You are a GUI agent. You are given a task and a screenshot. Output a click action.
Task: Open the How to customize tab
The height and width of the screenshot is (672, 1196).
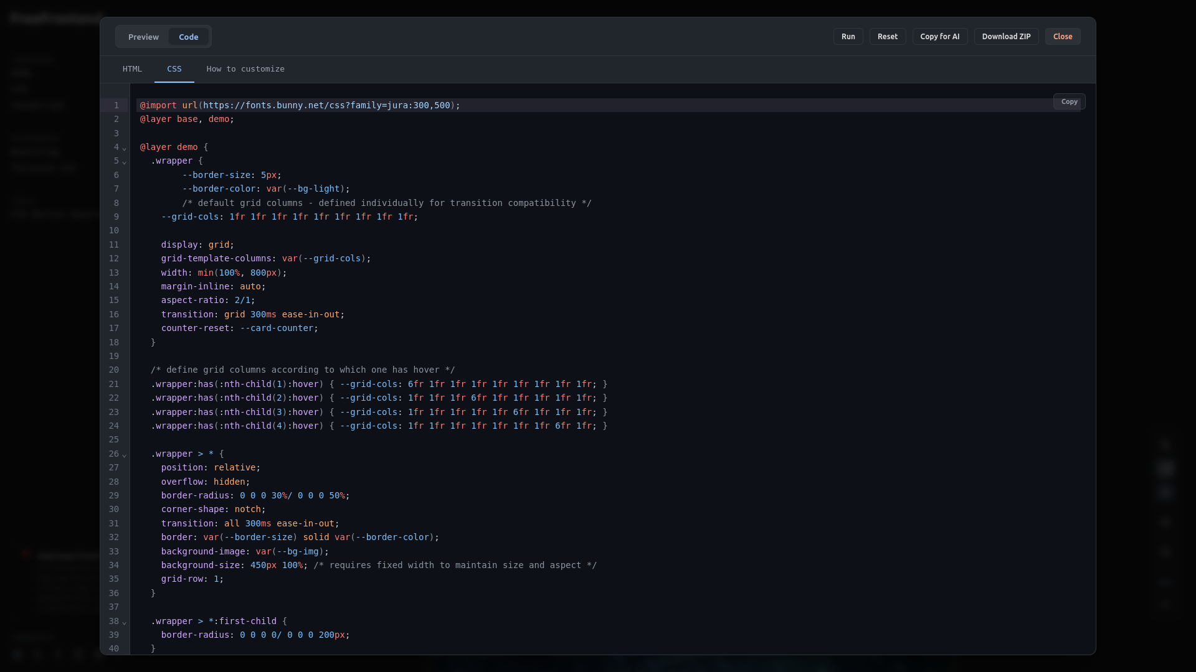click(245, 69)
